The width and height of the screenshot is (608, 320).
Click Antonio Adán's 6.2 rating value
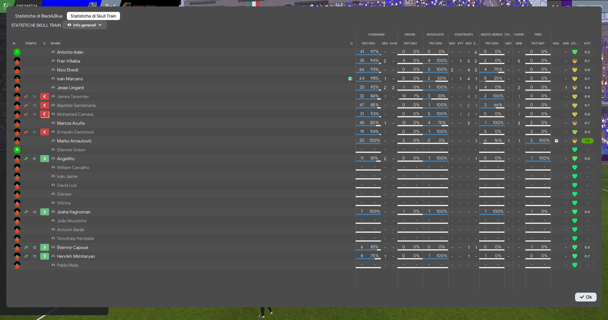coord(587,52)
